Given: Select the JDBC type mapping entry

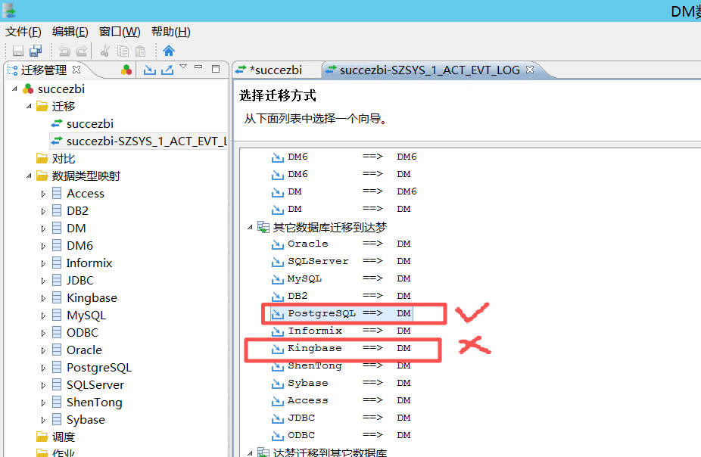Looking at the screenshot, I should [x=80, y=281].
